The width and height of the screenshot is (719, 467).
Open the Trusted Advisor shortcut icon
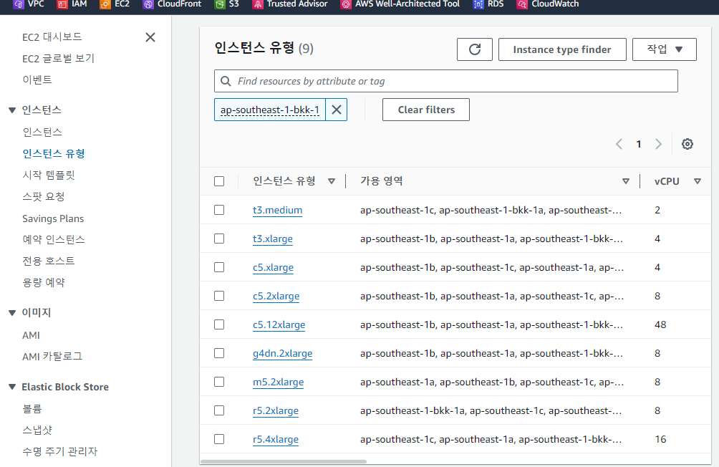pyautogui.click(x=258, y=4)
